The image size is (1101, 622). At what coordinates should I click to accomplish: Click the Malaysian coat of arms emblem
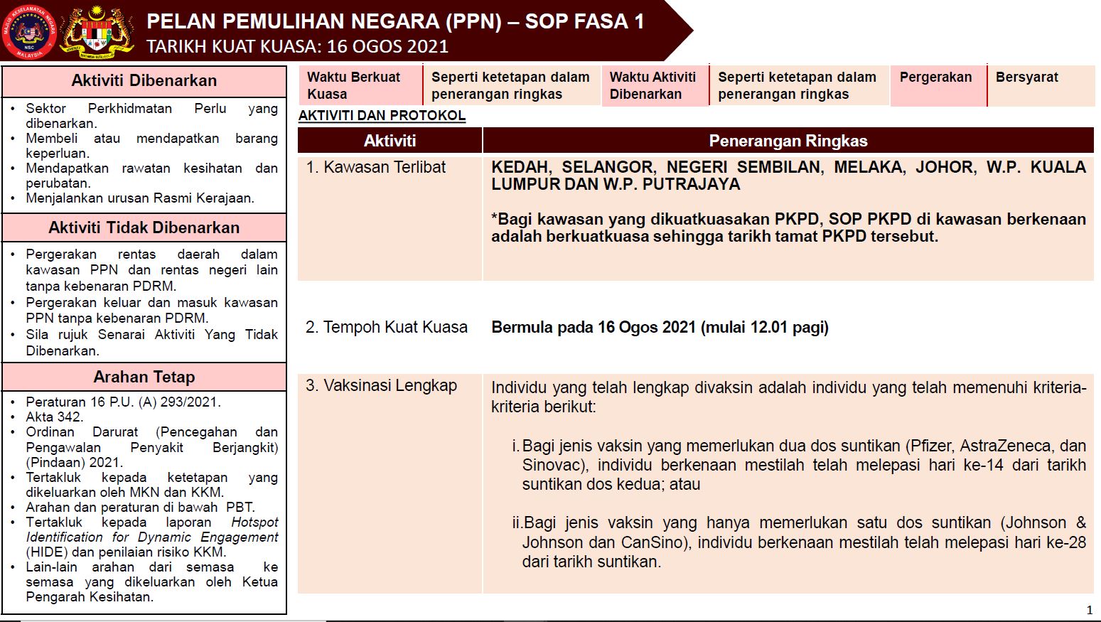coord(97,32)
